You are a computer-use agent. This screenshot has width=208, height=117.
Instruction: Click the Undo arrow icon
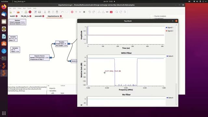(63, 12)
